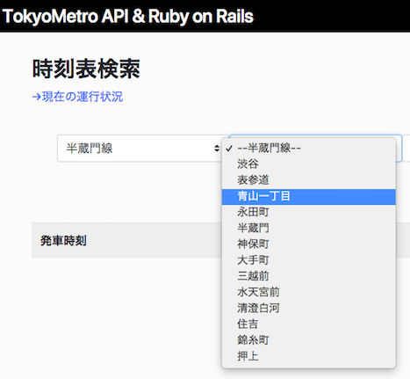Choose 押上 at list bottom

[x=309, y=356]
